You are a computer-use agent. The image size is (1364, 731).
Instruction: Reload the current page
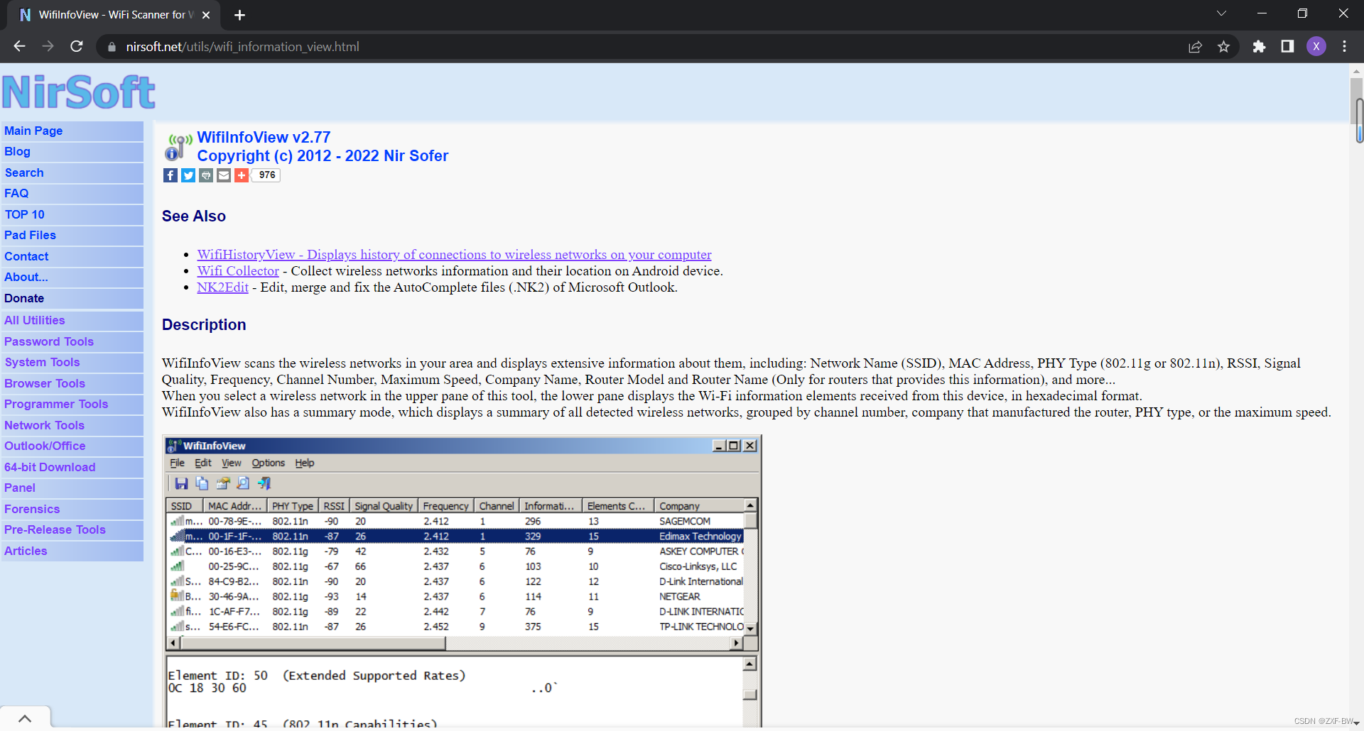pos(77,46)
